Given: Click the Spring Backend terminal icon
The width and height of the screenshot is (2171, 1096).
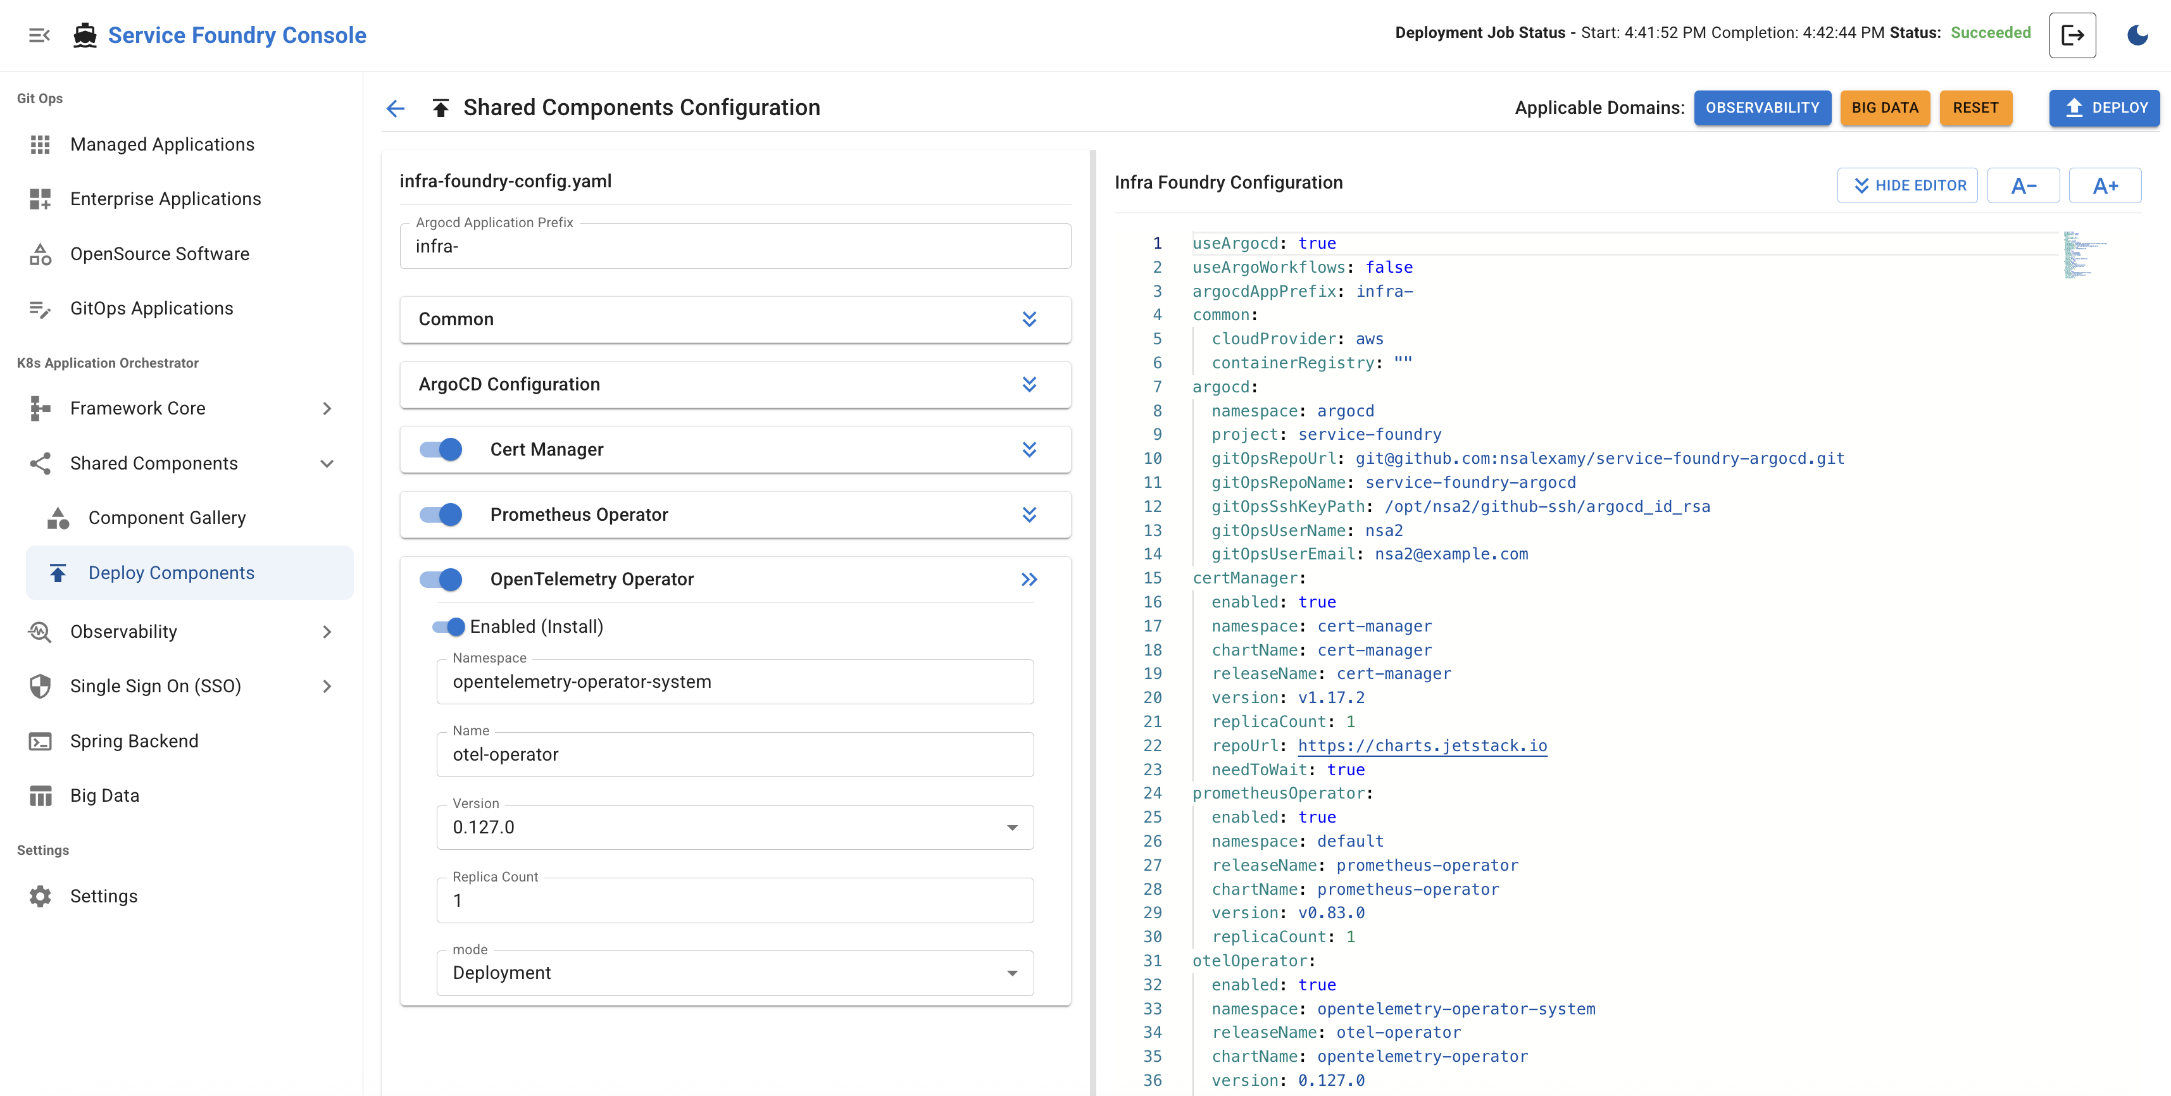Looking at the screenshot, I should [x=41, y=742].
